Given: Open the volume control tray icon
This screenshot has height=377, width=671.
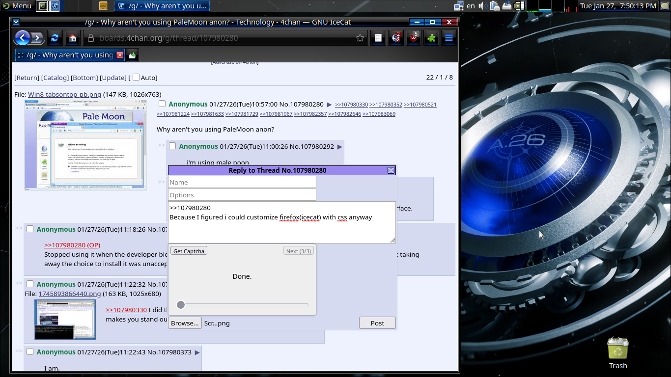Looking at the screenshot, I should pos(482,6).
